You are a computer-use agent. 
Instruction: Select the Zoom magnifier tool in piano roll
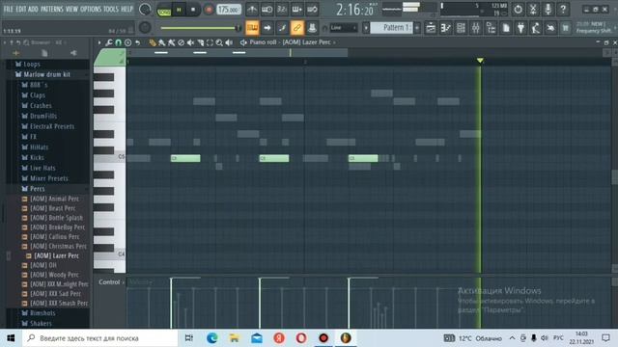coord(219,42)
